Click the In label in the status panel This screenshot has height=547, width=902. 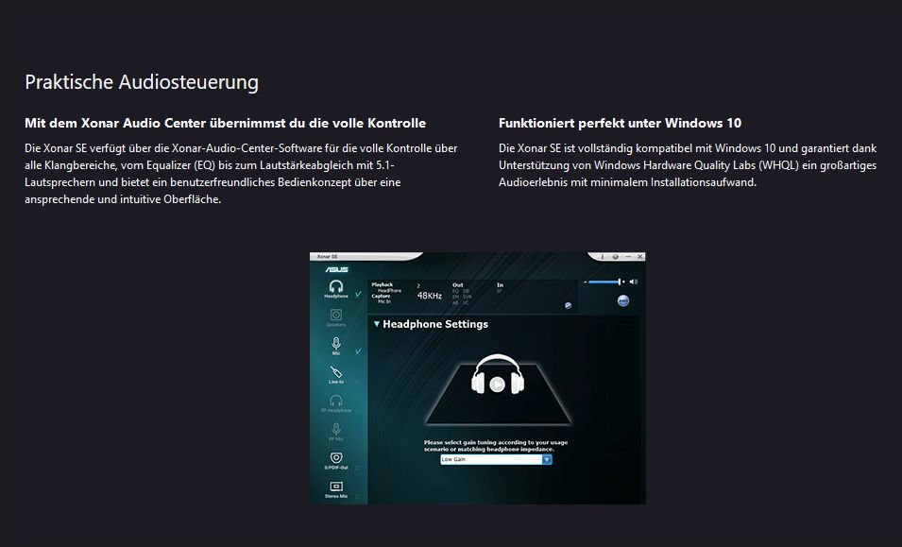500,285
